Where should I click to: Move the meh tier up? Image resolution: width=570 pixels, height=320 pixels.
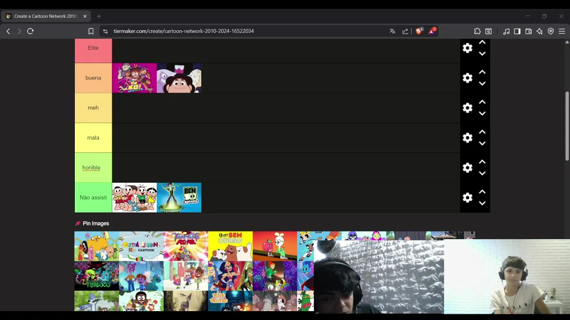coord(482,102)
